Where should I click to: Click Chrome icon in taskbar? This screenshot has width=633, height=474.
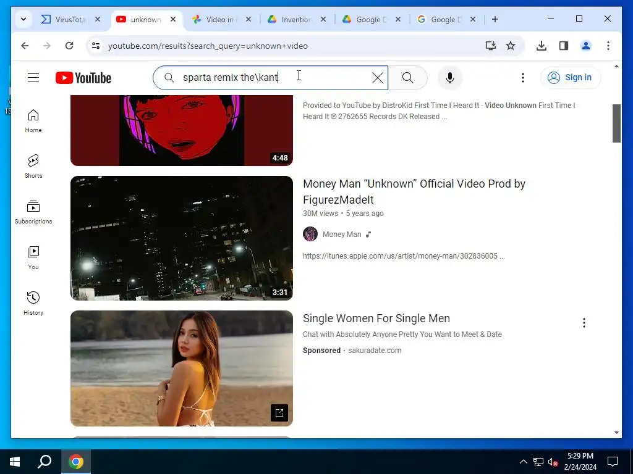click(x=76, y=462)
